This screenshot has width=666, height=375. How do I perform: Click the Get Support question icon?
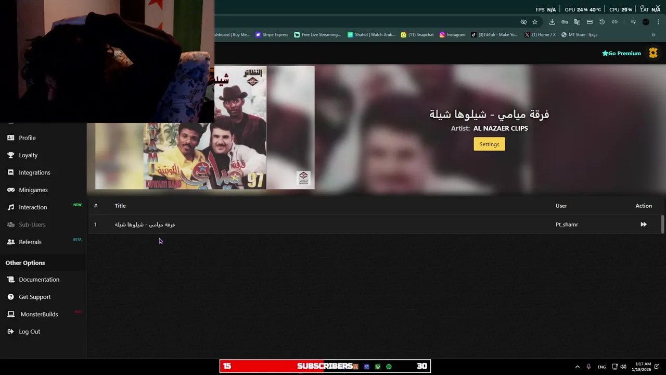pyautogui.click(x=10, y=297)
